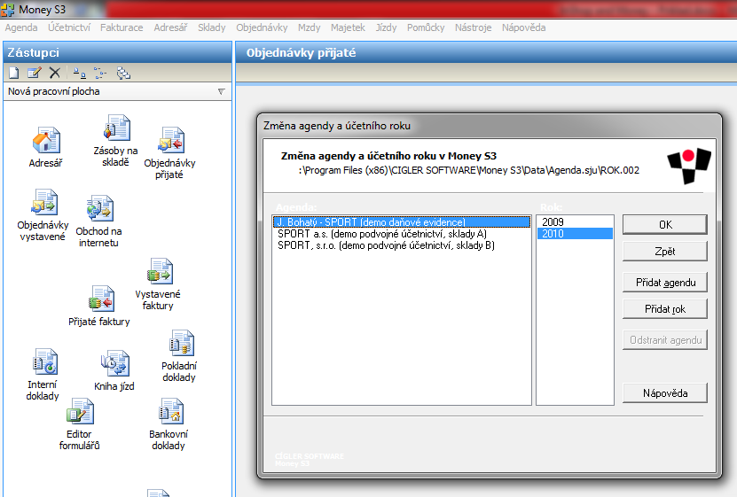Image resolution: width=737 pixels, height=497 pixels.
Task: Open Vystavené faktury shortcut icon
Action: point(160,271)
